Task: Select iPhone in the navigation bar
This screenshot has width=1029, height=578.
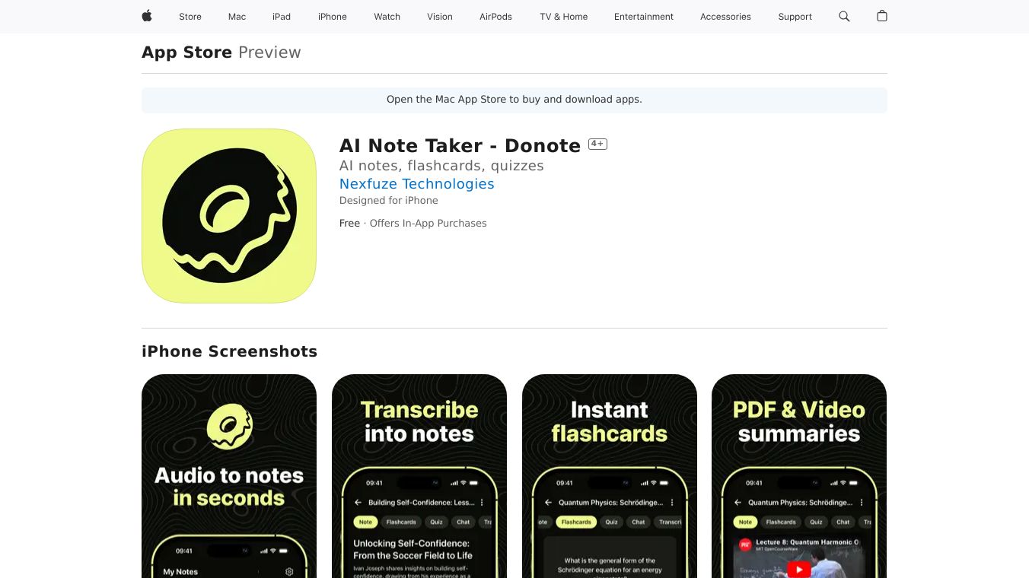Action: [x=333, y=17]
